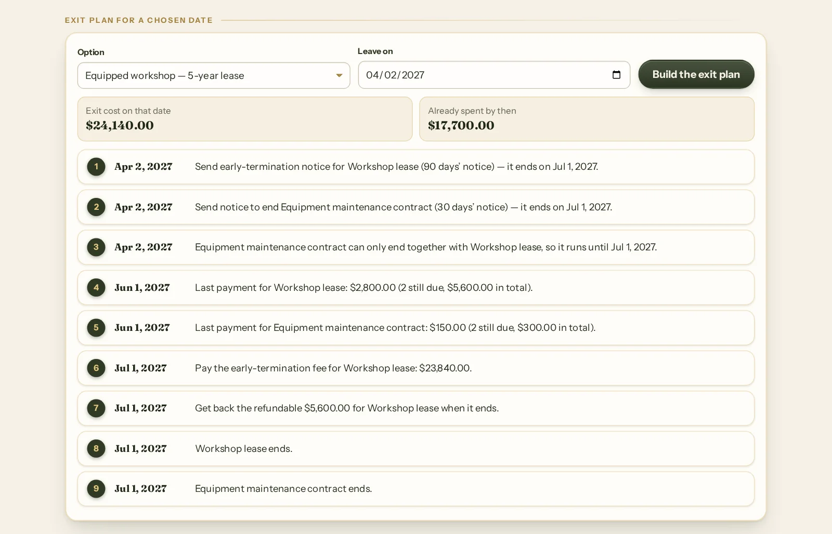Click the 'Exit plan for a chosen date' heading
The width and height of the screenshot is (832, 534).
pyautogui.click(x=139, y=20)
